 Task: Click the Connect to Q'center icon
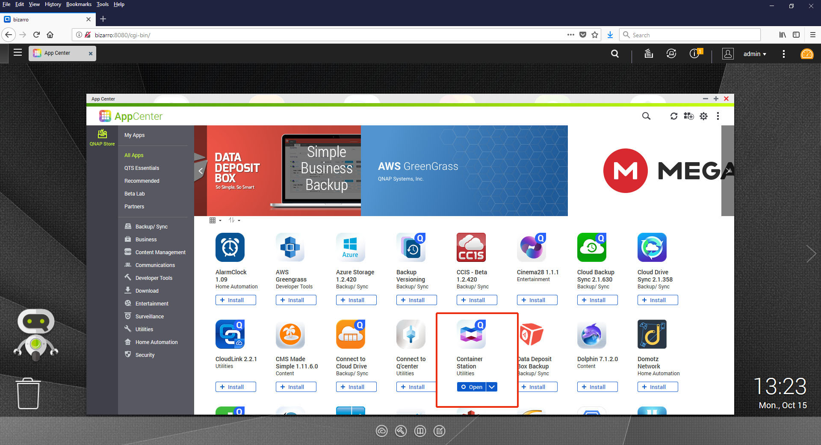[x=411, y=334]
